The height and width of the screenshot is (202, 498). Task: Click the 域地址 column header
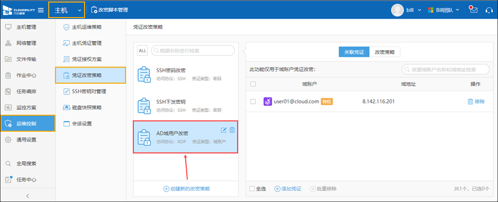click(x=408, y=84)
